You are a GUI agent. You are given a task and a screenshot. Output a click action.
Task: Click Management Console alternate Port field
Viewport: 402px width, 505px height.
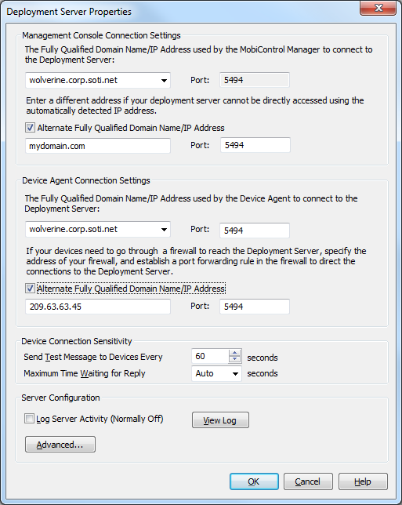[255, 145]
